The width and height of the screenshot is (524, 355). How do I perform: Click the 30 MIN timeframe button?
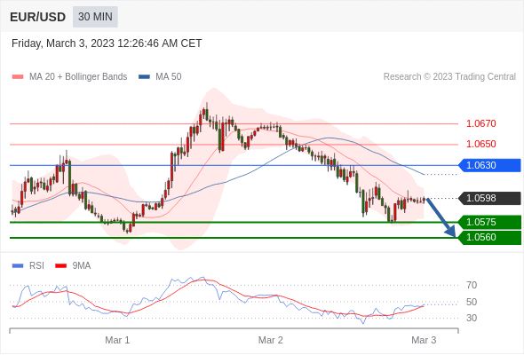pyautogui.click(x=95, y=17)
